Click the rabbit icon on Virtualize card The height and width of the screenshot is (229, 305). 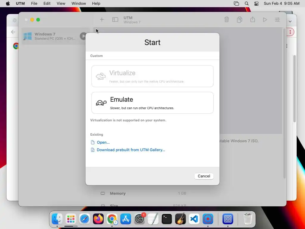[101, 76]
